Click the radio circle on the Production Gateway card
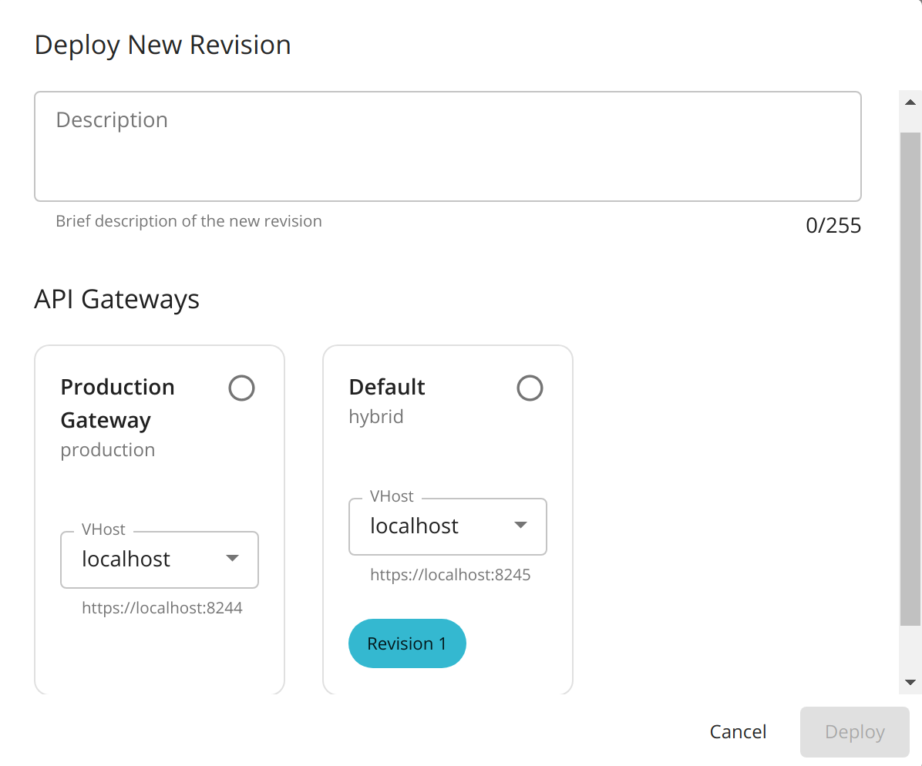The image size is (922, 766). [241, 388]
